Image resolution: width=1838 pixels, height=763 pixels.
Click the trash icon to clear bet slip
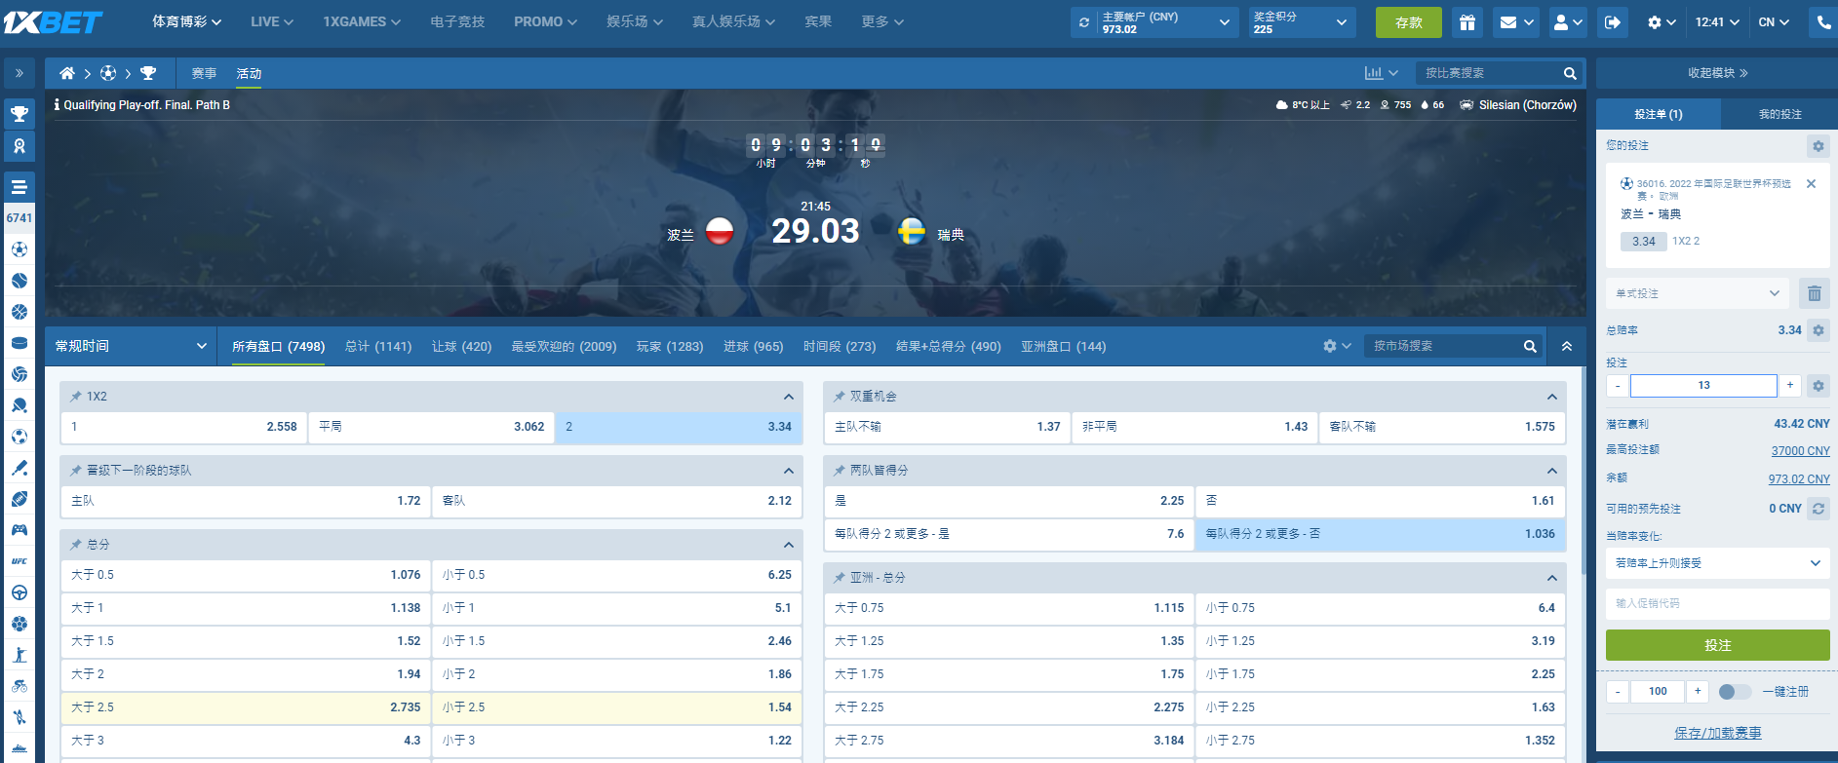(x=1814, y=293)
